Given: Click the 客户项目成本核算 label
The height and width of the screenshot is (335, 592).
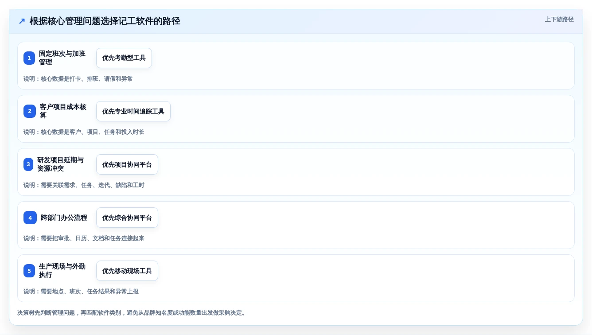Looking at the screenshot, I should [63, 111].
